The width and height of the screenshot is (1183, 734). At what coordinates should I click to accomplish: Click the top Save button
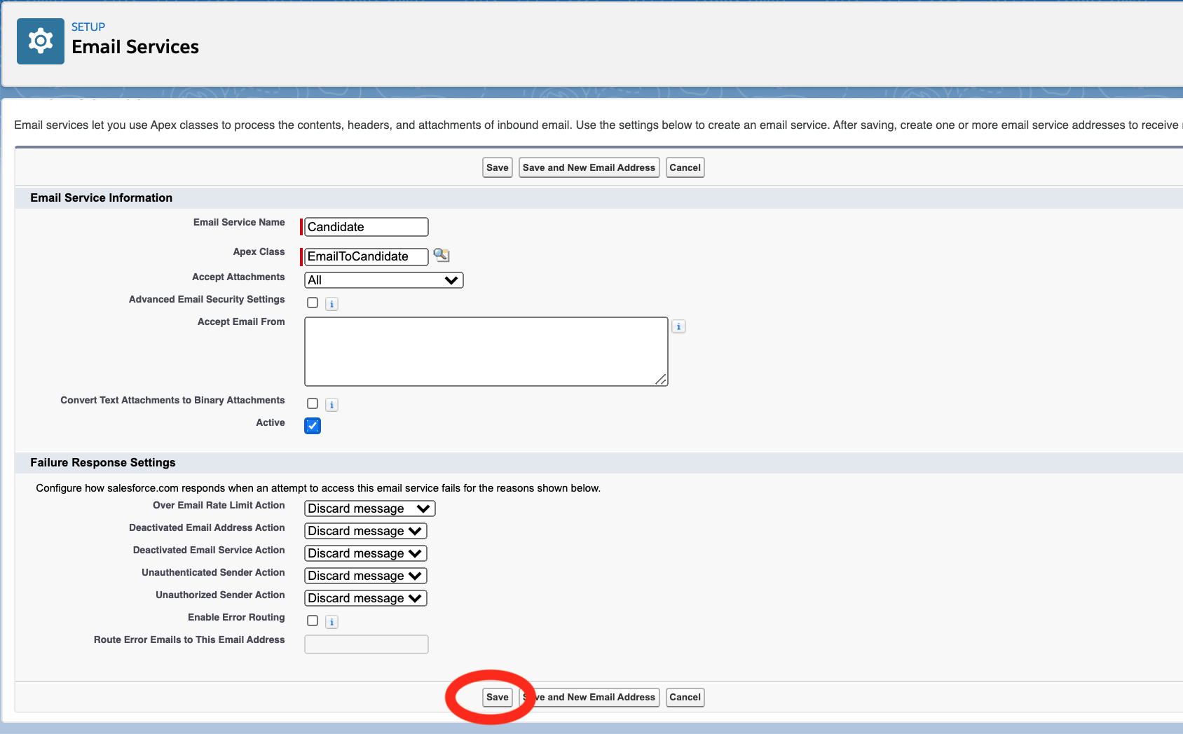tap(497, 168)
